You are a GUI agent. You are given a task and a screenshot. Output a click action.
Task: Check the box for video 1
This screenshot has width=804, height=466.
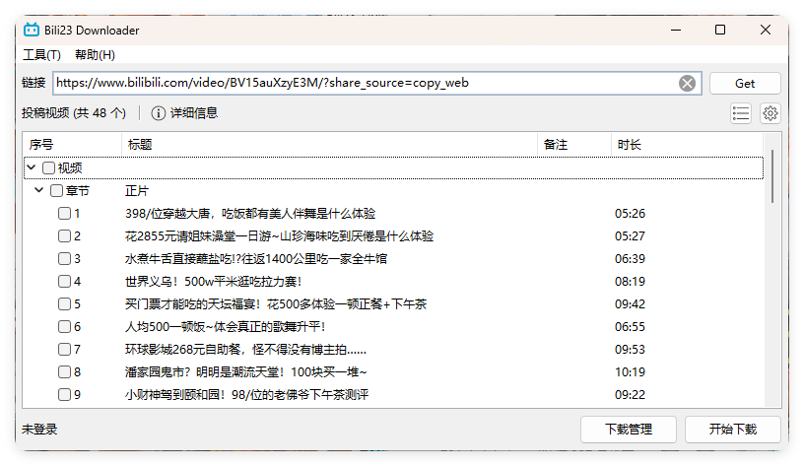(x=64, y=214)
